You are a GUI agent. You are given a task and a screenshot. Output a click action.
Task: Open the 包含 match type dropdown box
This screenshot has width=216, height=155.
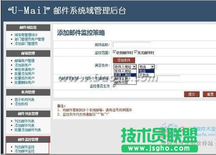pos(147,67)
